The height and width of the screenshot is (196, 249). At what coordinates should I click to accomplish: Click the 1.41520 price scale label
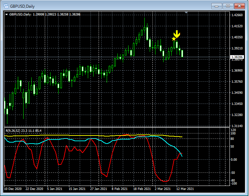(x=237, y=26)
